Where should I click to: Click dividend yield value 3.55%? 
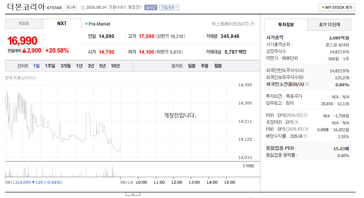coord(343,137)
